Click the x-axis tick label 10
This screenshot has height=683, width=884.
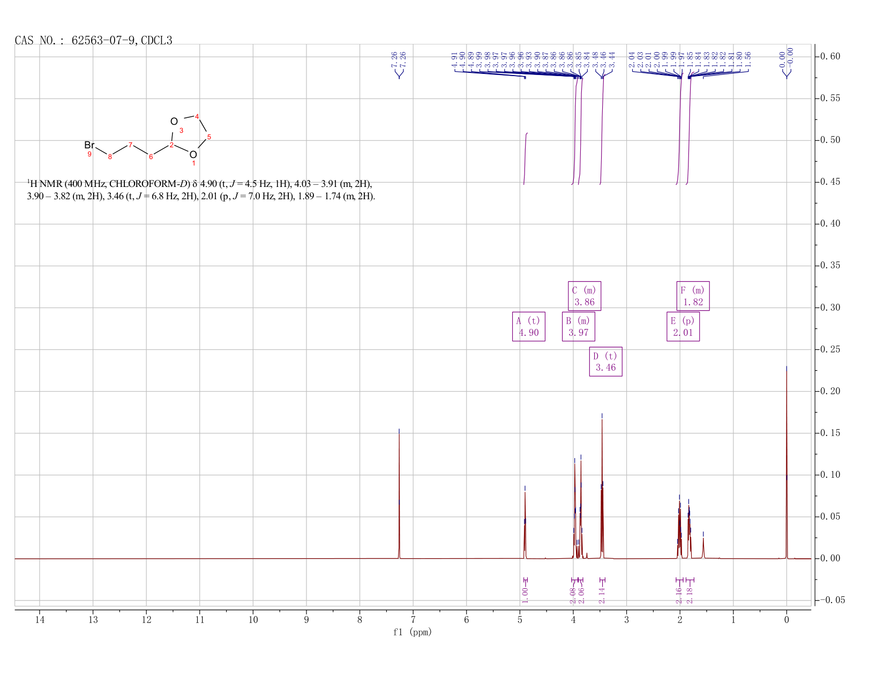pos(253,620)
